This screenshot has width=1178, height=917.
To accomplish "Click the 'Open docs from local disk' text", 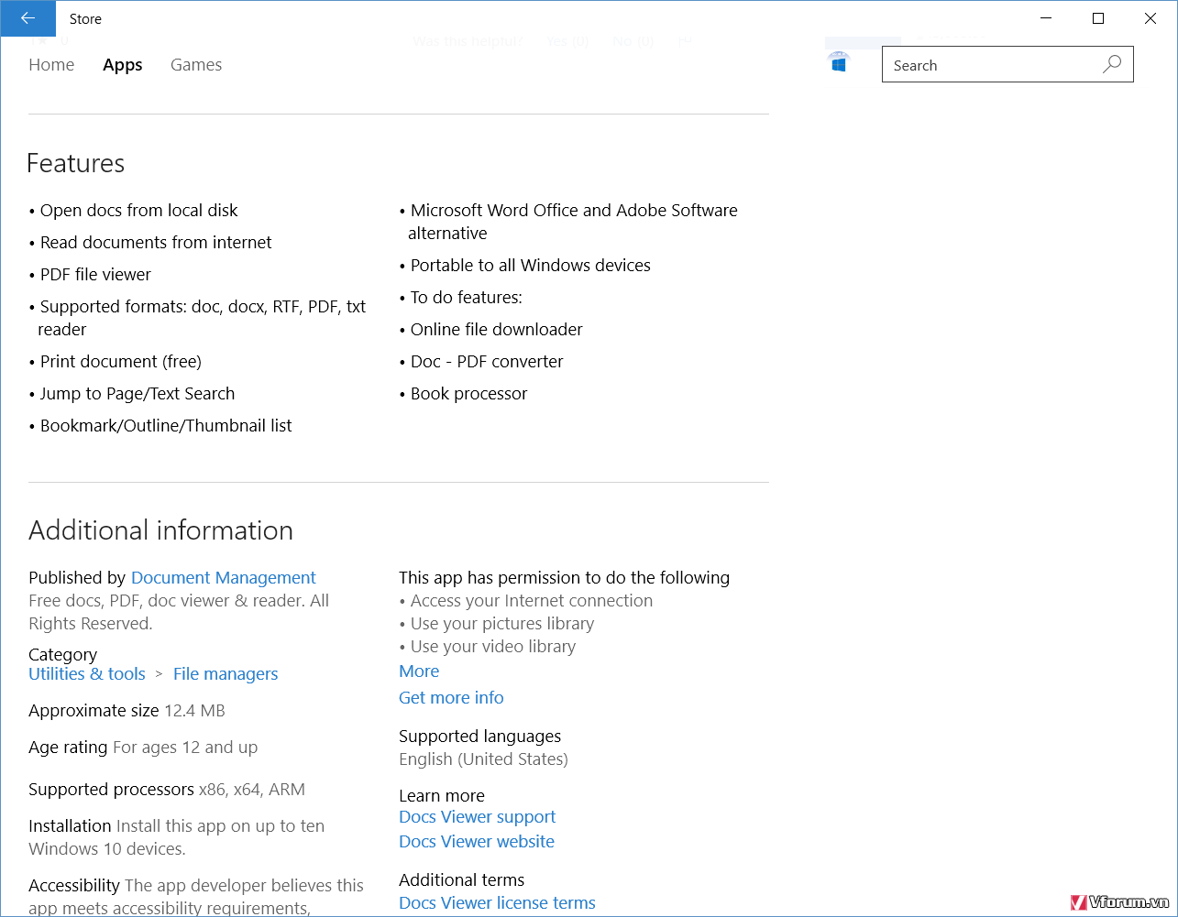I will [138, 211].
